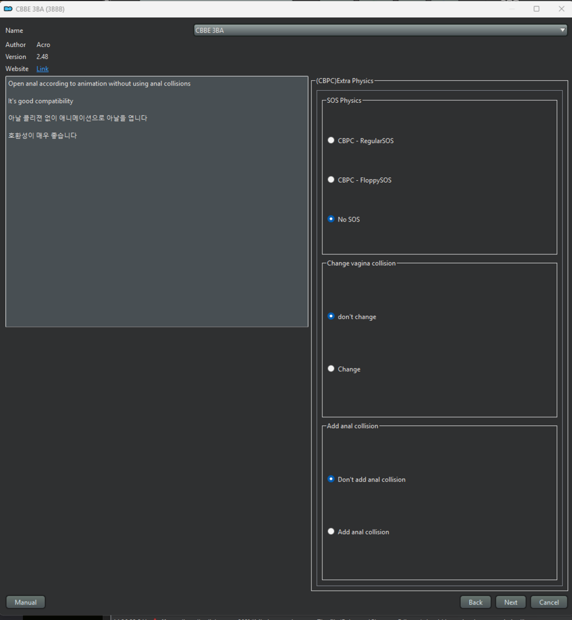Click the version value 2.48
Viewport: 572px width, 620px height.
tap(42, 56)
